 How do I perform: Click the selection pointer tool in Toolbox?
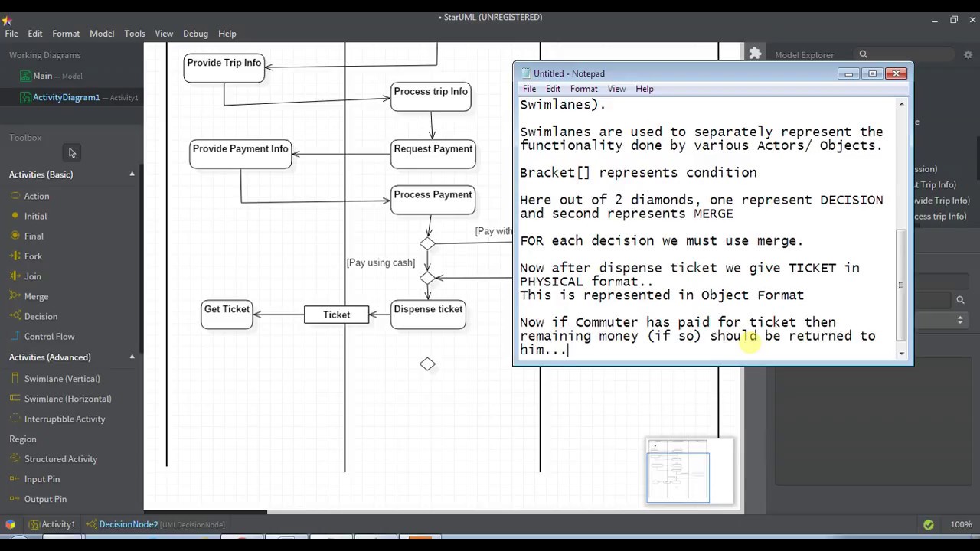coord(72,153)
